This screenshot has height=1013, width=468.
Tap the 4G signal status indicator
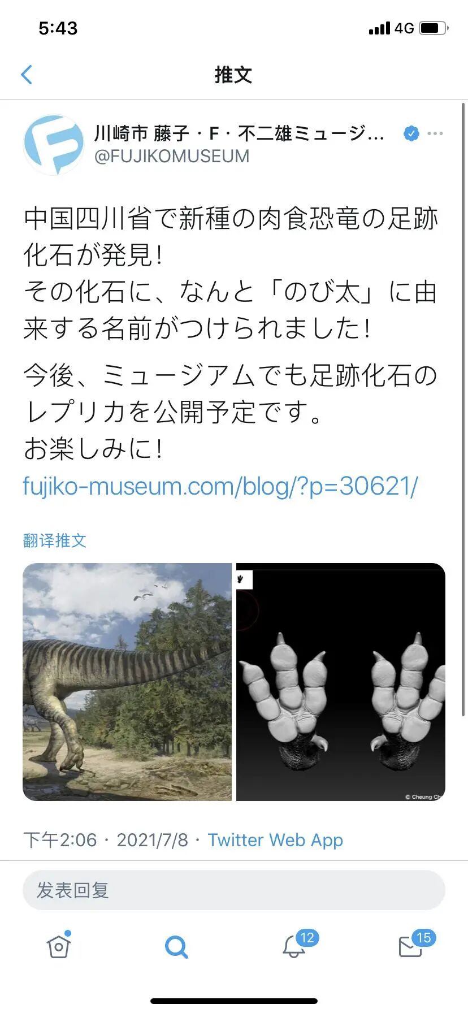(x=404, y=28)
